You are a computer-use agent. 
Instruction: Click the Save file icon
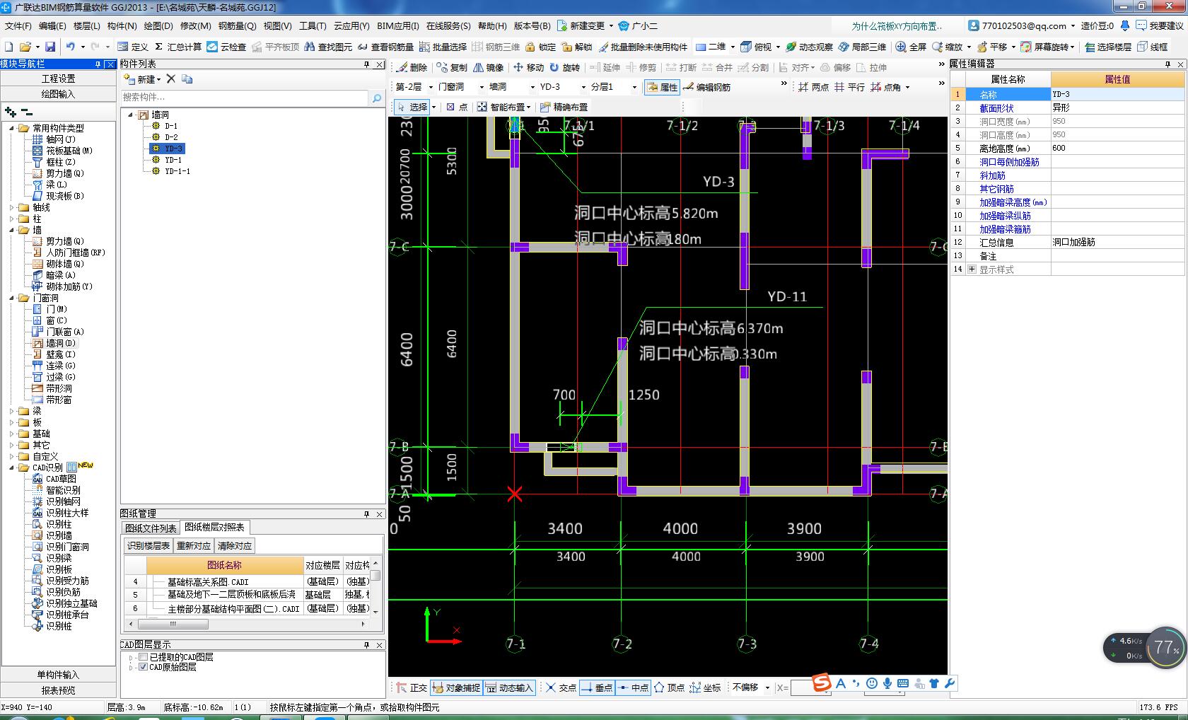pyautogui.click(x=49, y=47)
